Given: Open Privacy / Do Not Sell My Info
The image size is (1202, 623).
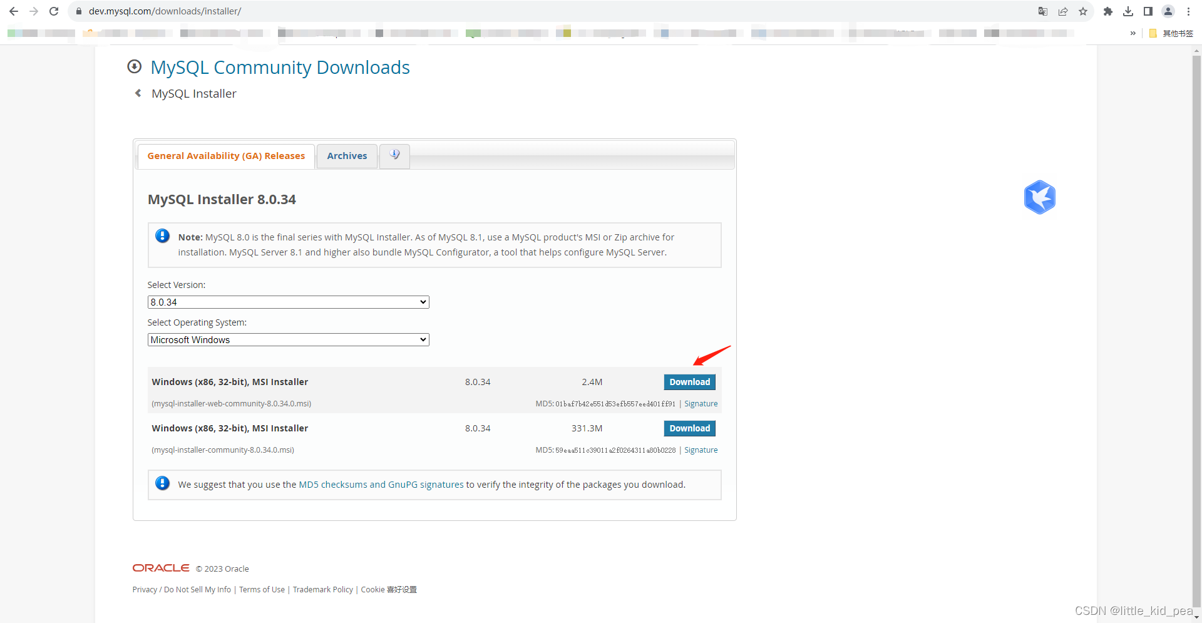Looking at the screenshot, I should (182, 590).
